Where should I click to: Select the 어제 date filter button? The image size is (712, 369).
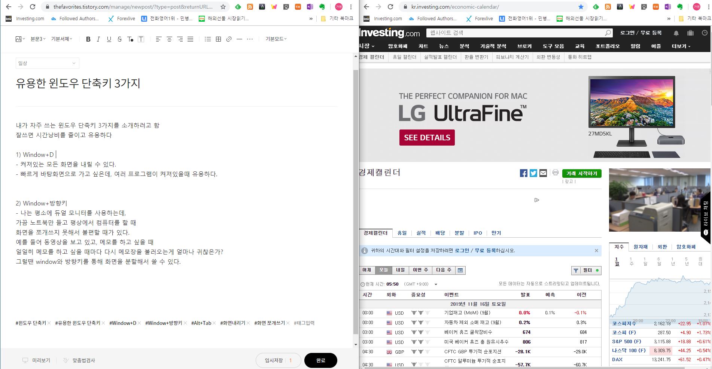[x=367, y=270]
